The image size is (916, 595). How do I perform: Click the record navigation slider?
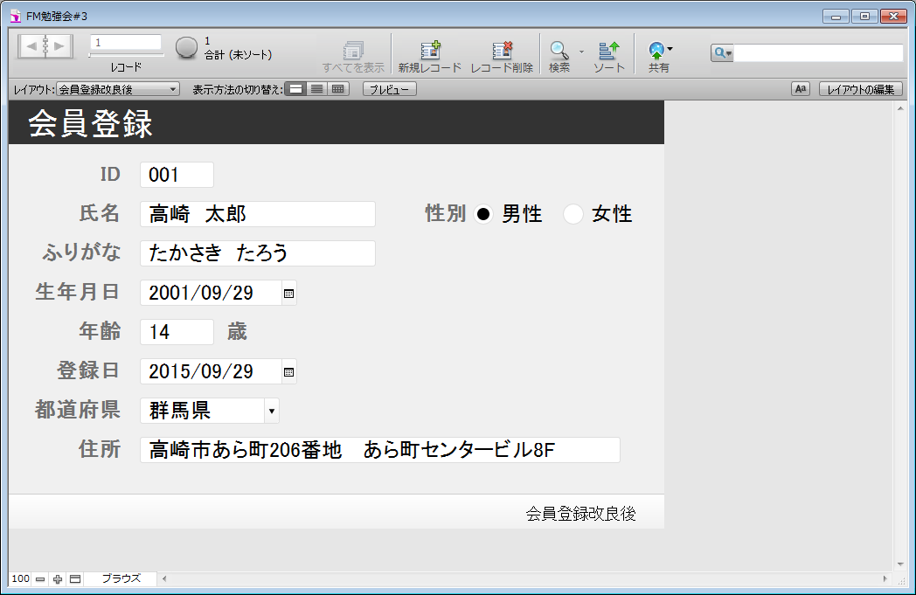coord(126,55)
